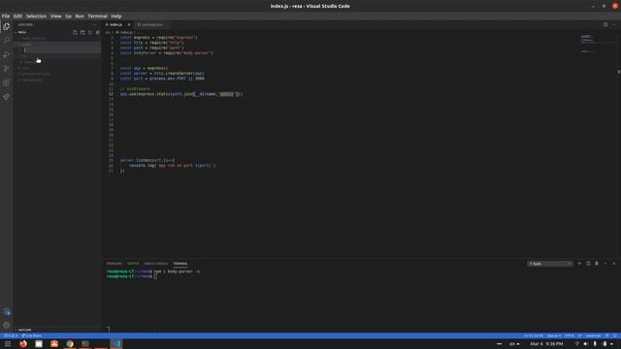Viewport: 621px width, 349px height.
Task: Click the notifications bell in status bar
Action: (x=615, y=335)
